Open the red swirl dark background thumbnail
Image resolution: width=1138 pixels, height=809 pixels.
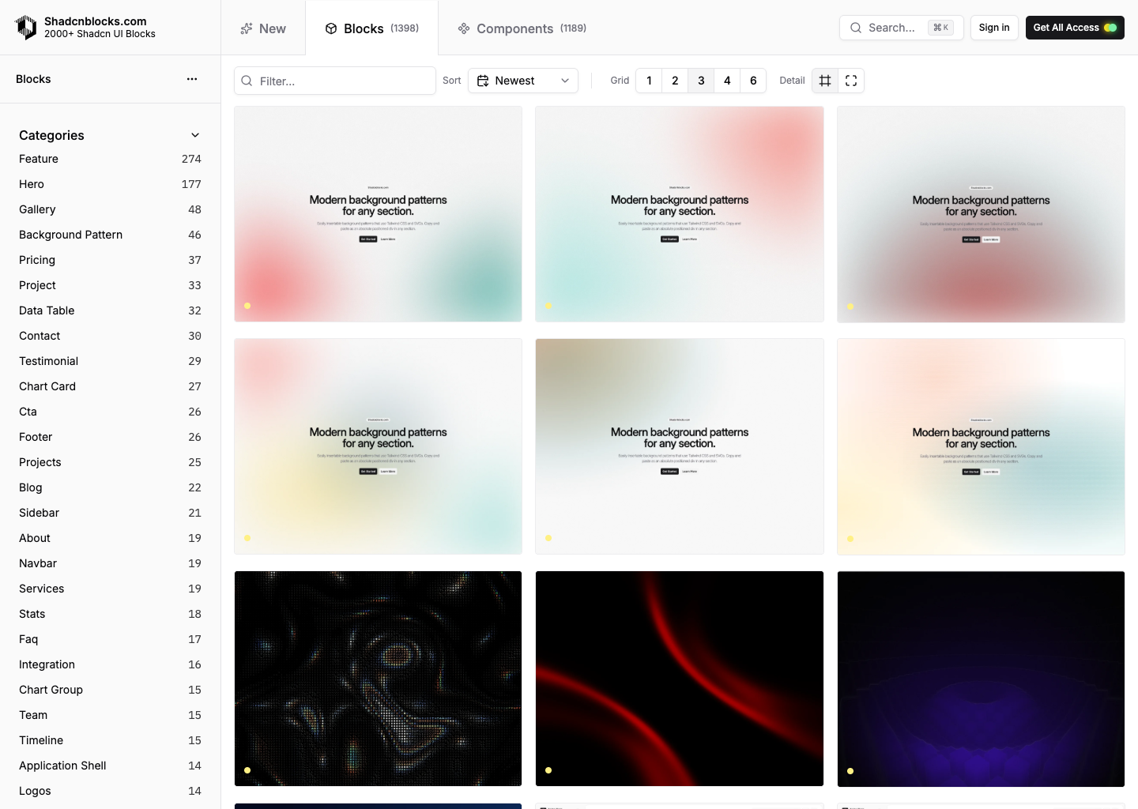point(679,678)
